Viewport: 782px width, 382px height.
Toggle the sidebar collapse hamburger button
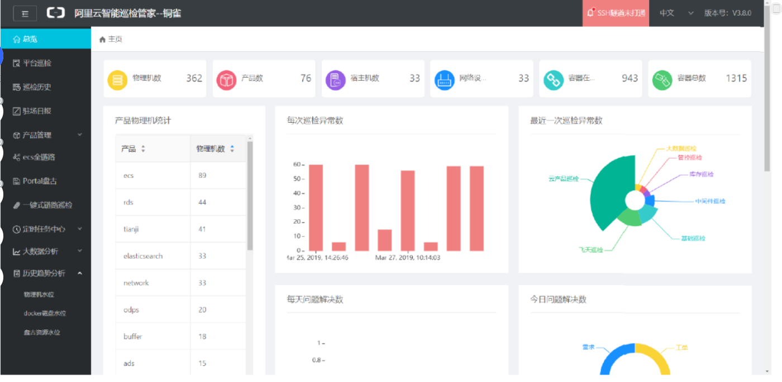[25, 13]
